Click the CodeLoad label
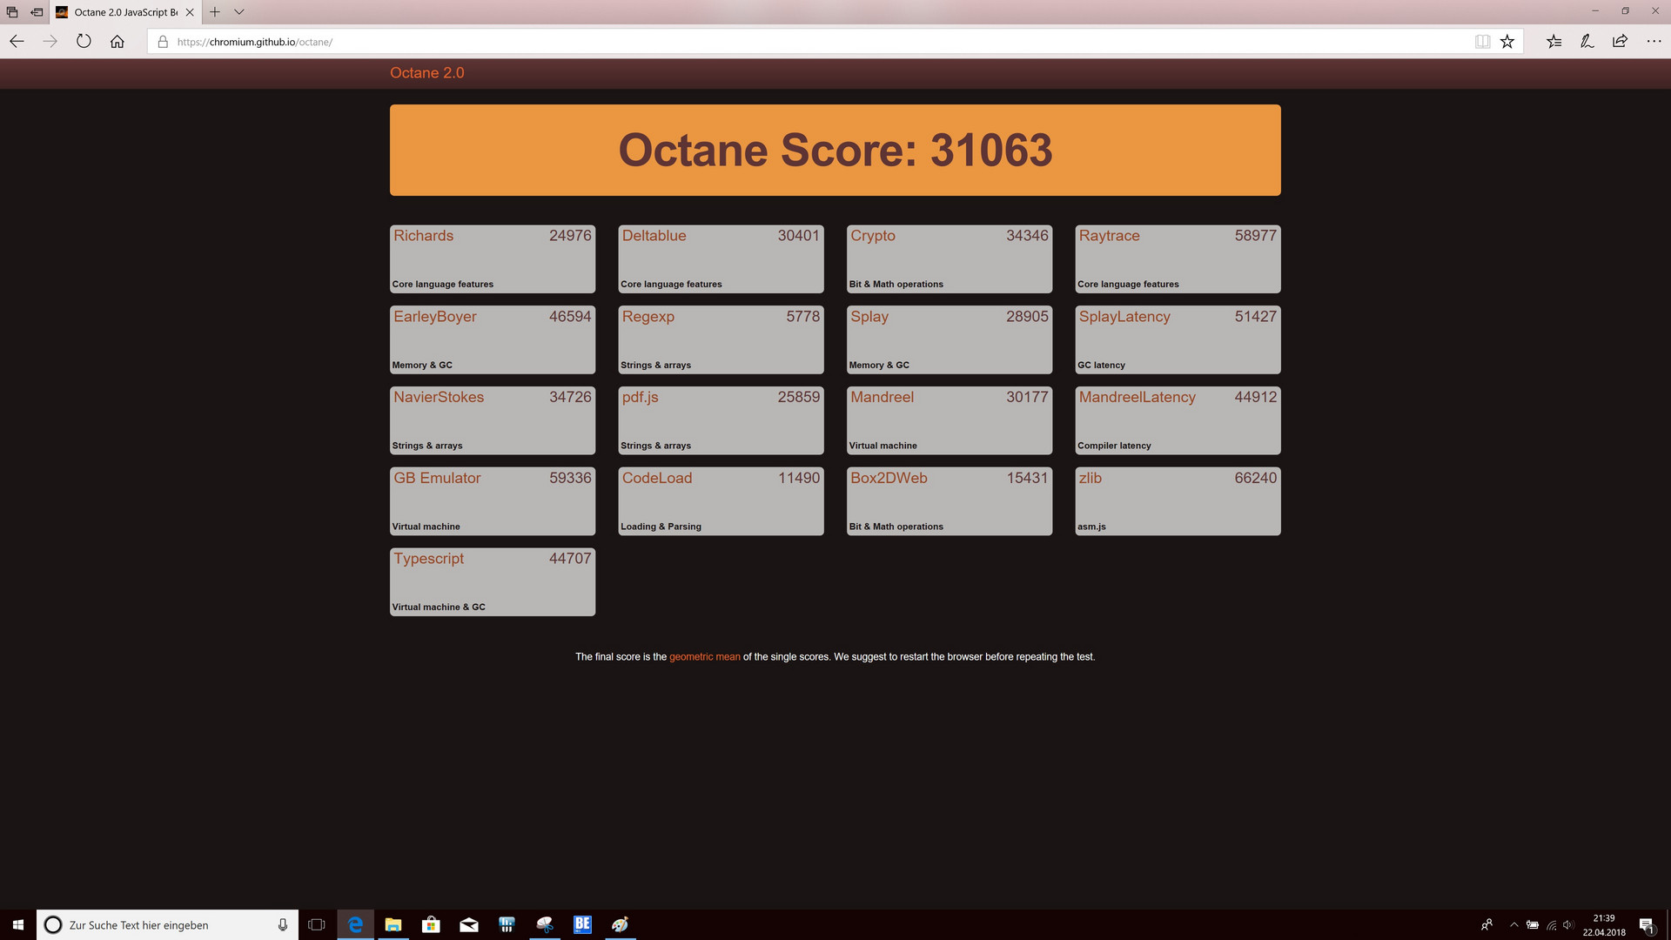Image resolution: width=1671 pixels, height=940 pixels. pyautogui.click(x=657, y=478)
